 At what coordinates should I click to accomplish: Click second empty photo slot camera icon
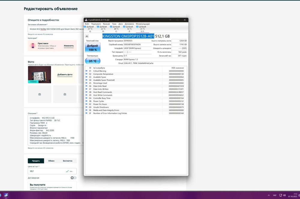65,94
